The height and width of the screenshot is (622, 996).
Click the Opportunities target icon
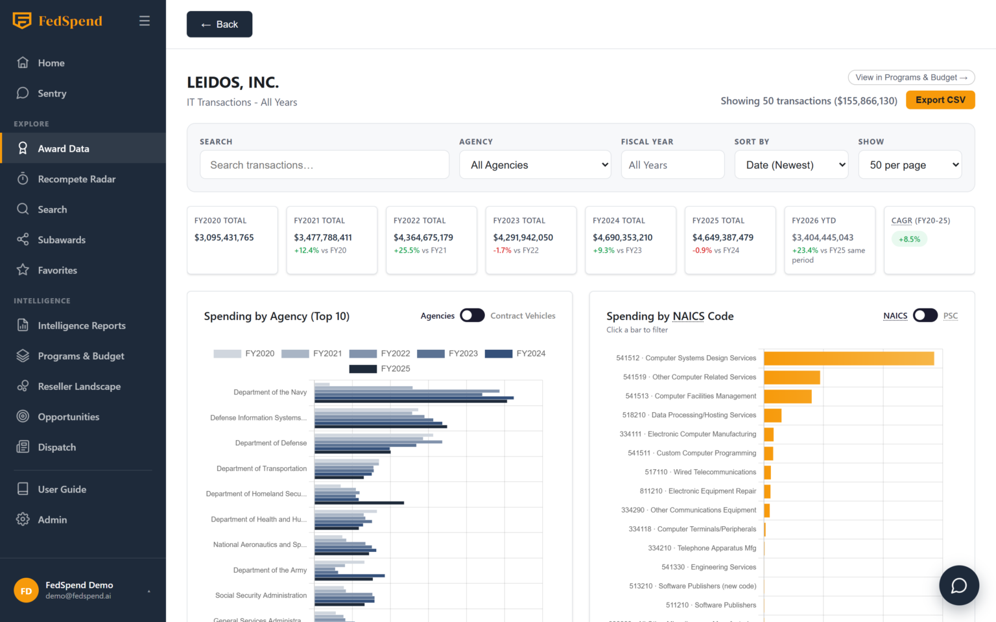tap(23, 417)
